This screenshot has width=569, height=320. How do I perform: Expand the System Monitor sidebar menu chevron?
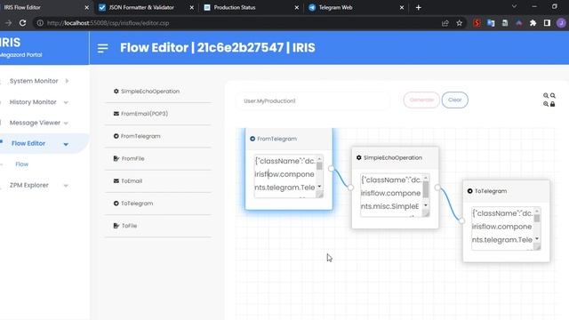coord(68,81)
